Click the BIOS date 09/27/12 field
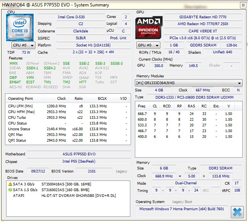Viewport: 248px width, 222px height. coord(38,171)
